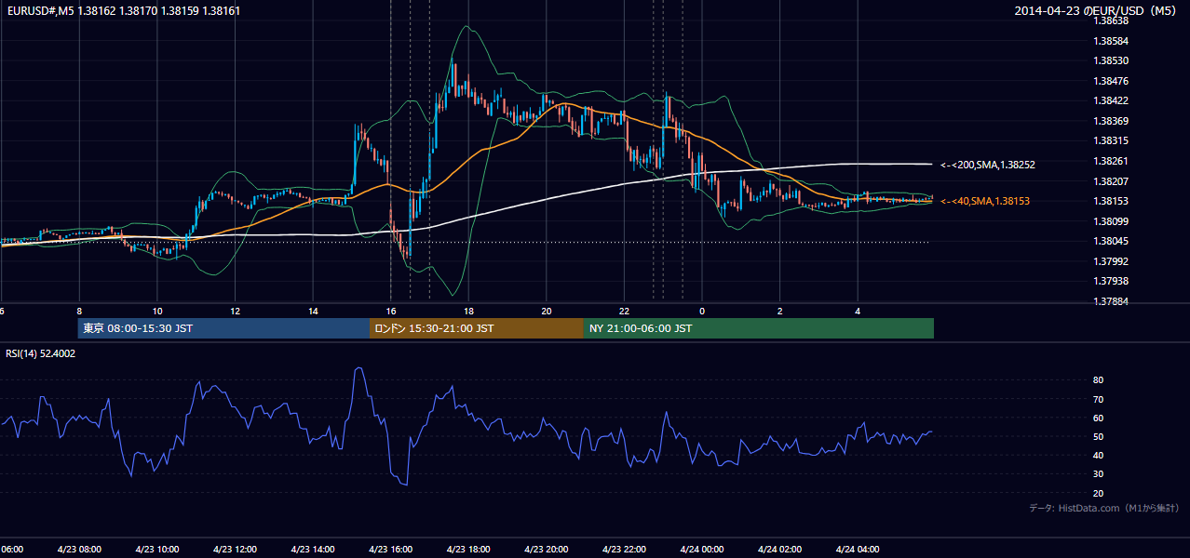Click price axis value 1.38584
The width and height of the screenshot is (1190, 558).
pos(1109,41)
